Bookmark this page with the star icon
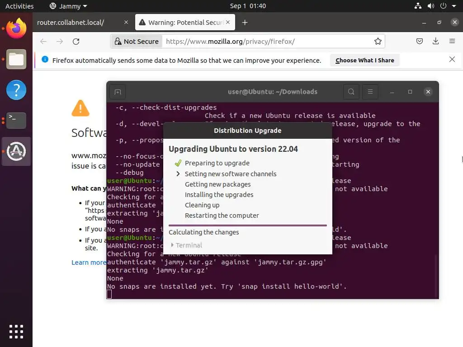 [378, 41]
